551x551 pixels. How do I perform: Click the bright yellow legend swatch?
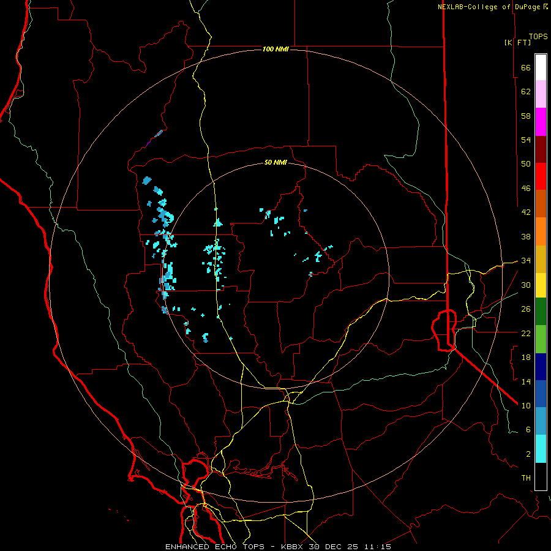coord(541,285)
